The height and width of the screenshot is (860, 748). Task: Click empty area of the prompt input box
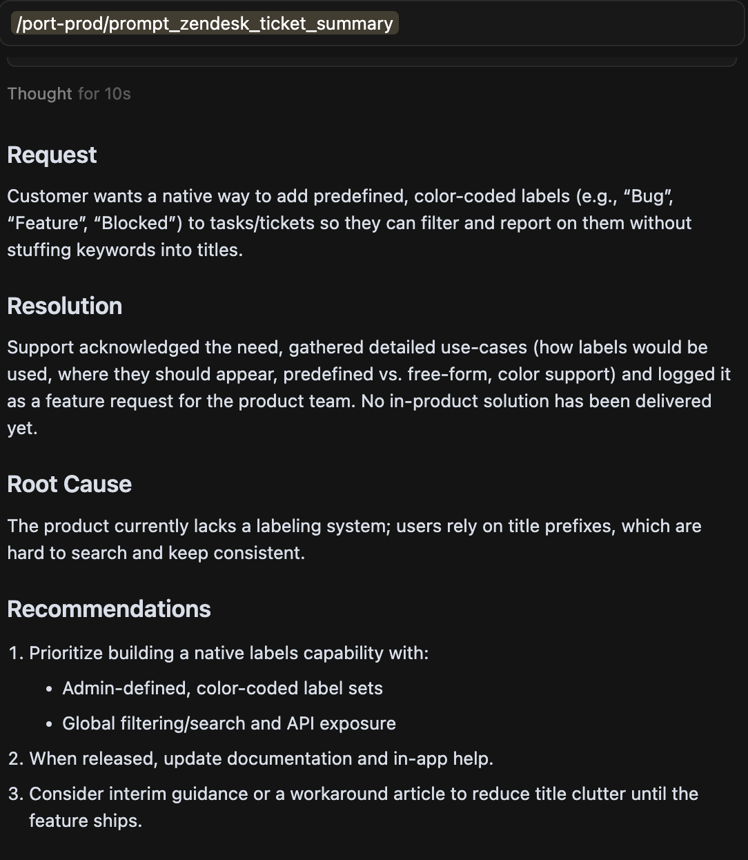tap(566, 23)
